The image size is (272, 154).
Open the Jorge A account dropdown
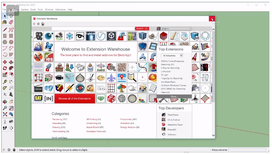click(174, 29)
